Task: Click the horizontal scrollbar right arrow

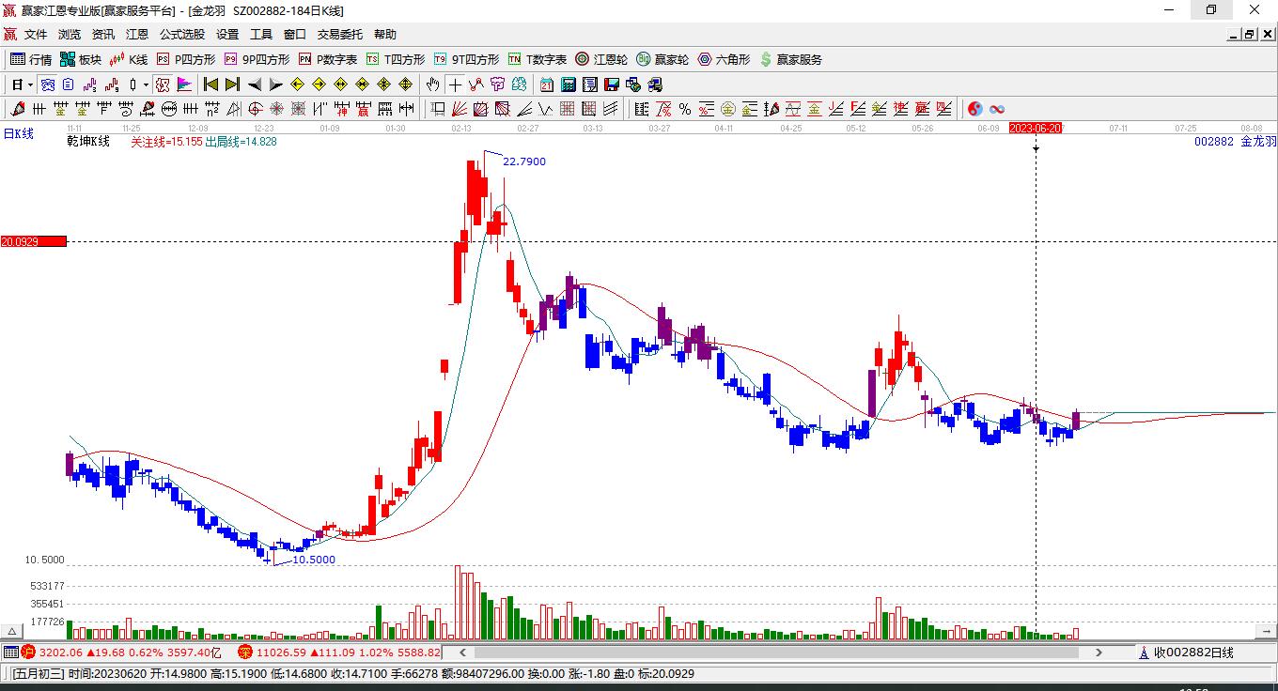Action: click(x=1099, y=653)
